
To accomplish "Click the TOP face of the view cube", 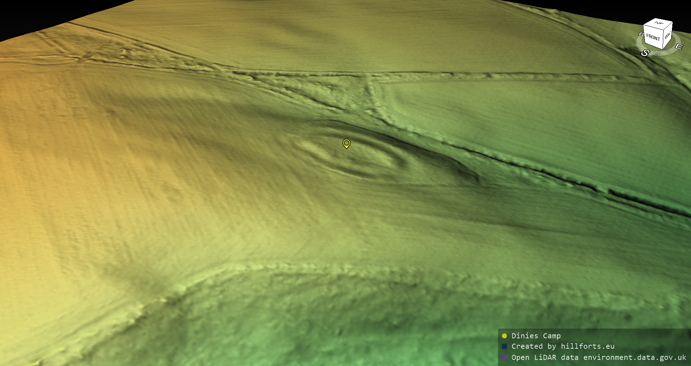I will pyautogui.click(x=659, y=23).
